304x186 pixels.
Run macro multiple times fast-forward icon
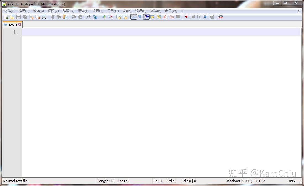click(x=206, y=17)
